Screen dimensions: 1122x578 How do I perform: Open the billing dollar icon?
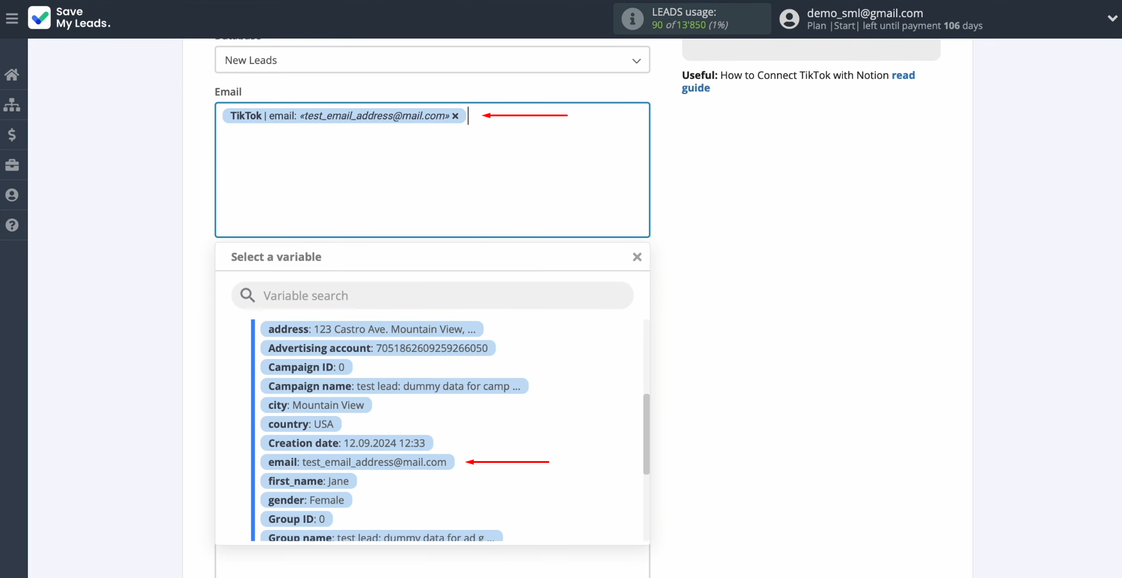12,135
